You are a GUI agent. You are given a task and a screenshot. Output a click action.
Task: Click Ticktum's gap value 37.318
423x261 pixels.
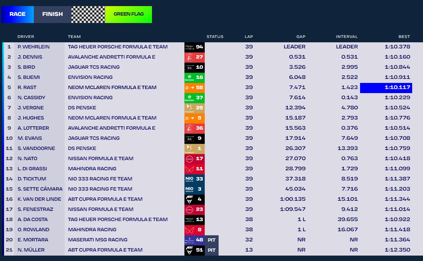coord(296,179)
